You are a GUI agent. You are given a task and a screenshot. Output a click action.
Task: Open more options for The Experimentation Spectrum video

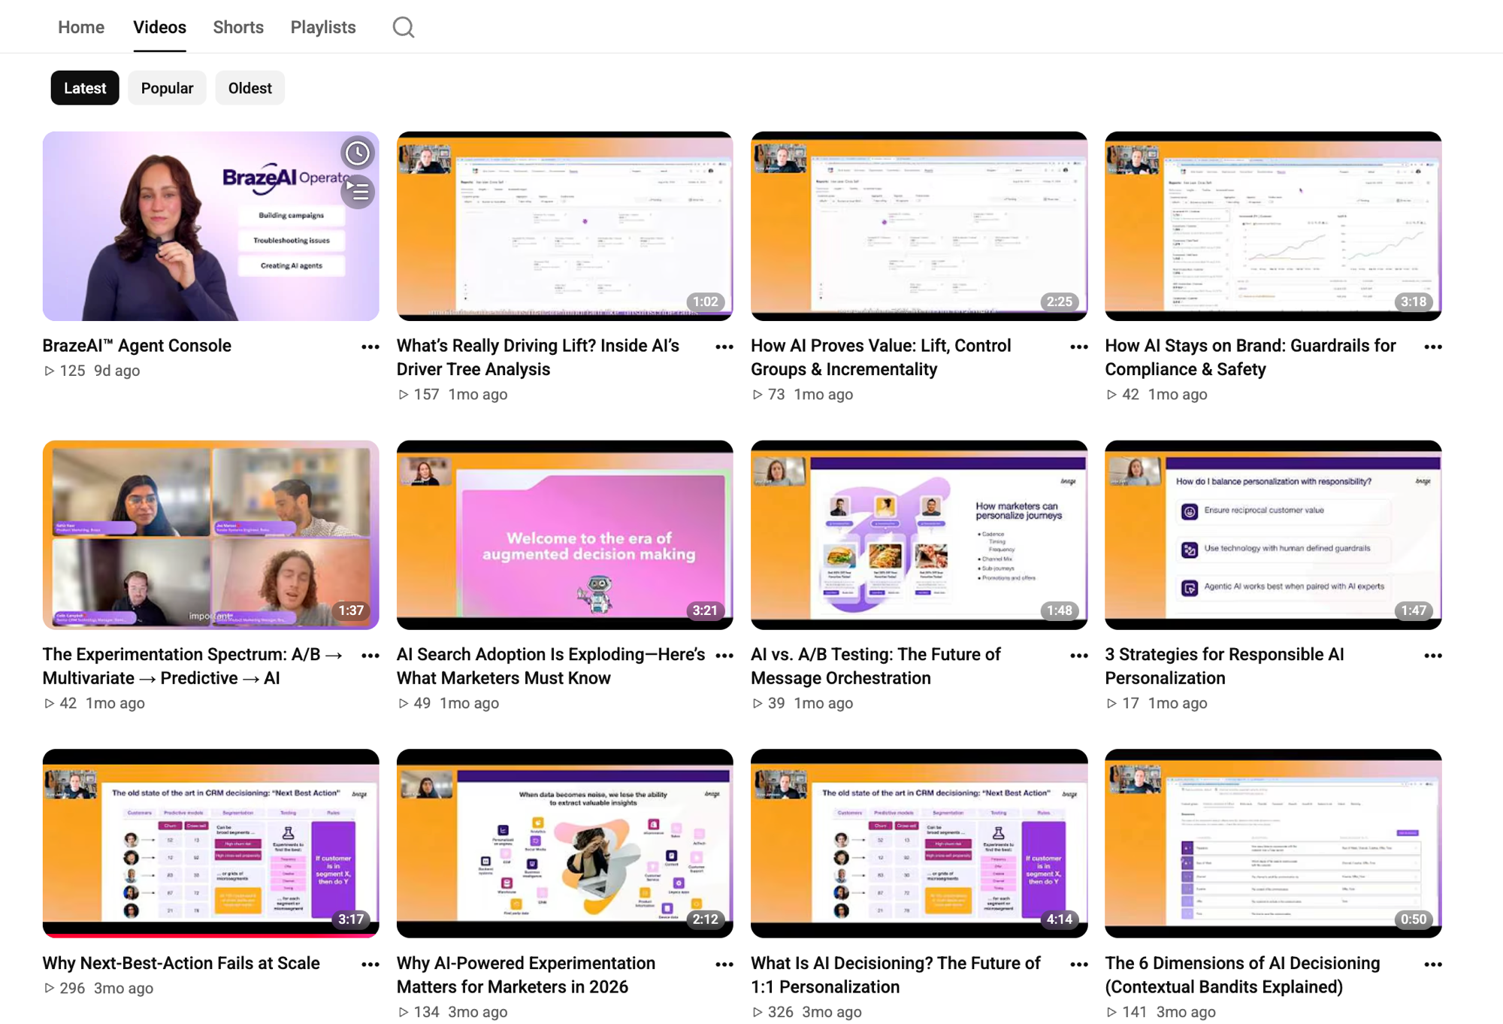pyautogui.click(x=370, y=656)
